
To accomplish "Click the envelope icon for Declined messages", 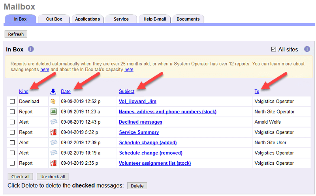I will 53,122.
